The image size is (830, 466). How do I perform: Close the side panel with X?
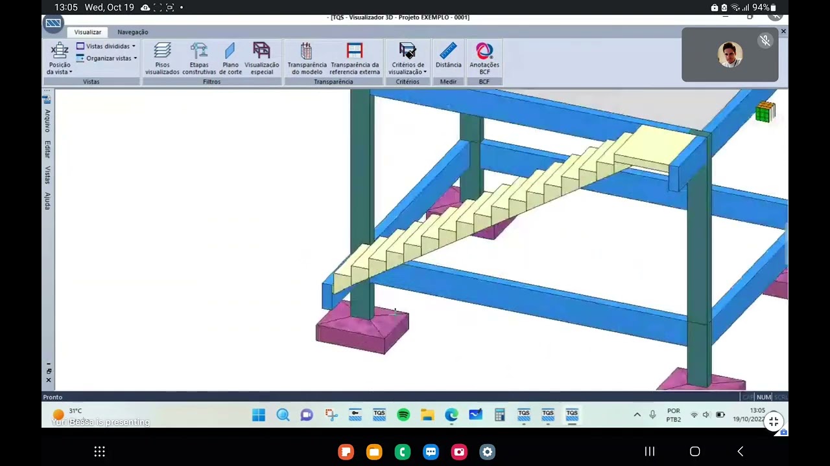pyautogui.click(x=48, y=380)
